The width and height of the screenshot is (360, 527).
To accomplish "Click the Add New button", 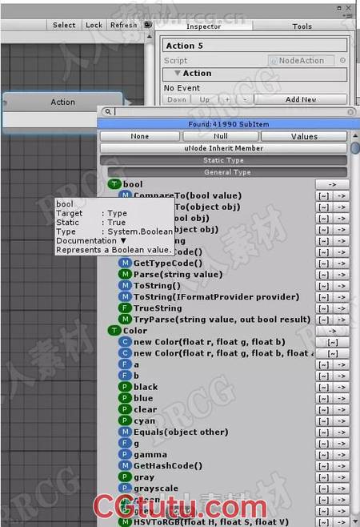I will pyautogui.click(x=301, y=99).
